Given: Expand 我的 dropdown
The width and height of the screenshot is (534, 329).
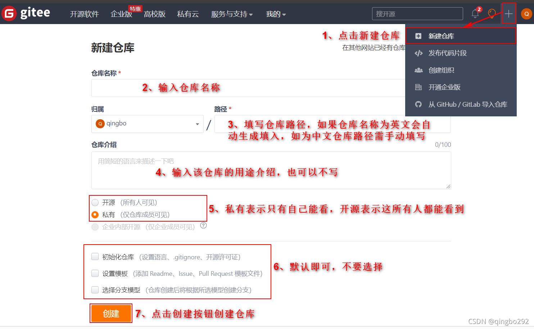Looking at the screenshot, I should [x=276, y=14].
